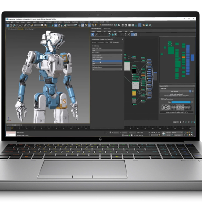The width and height of the screenshot is (202, 202).
Task: Toggle the Parameter Editor panel button
Action: point(135,35)
